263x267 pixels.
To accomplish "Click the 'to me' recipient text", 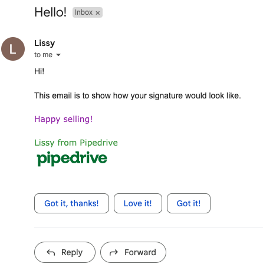I will (x=43, y=55).
